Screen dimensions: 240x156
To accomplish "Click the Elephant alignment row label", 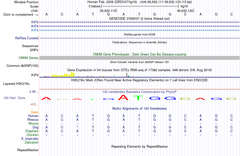I will point(32,131).
